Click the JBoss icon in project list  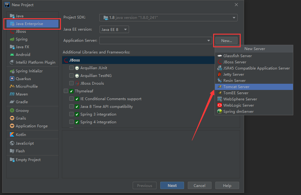tap(12, 32)
